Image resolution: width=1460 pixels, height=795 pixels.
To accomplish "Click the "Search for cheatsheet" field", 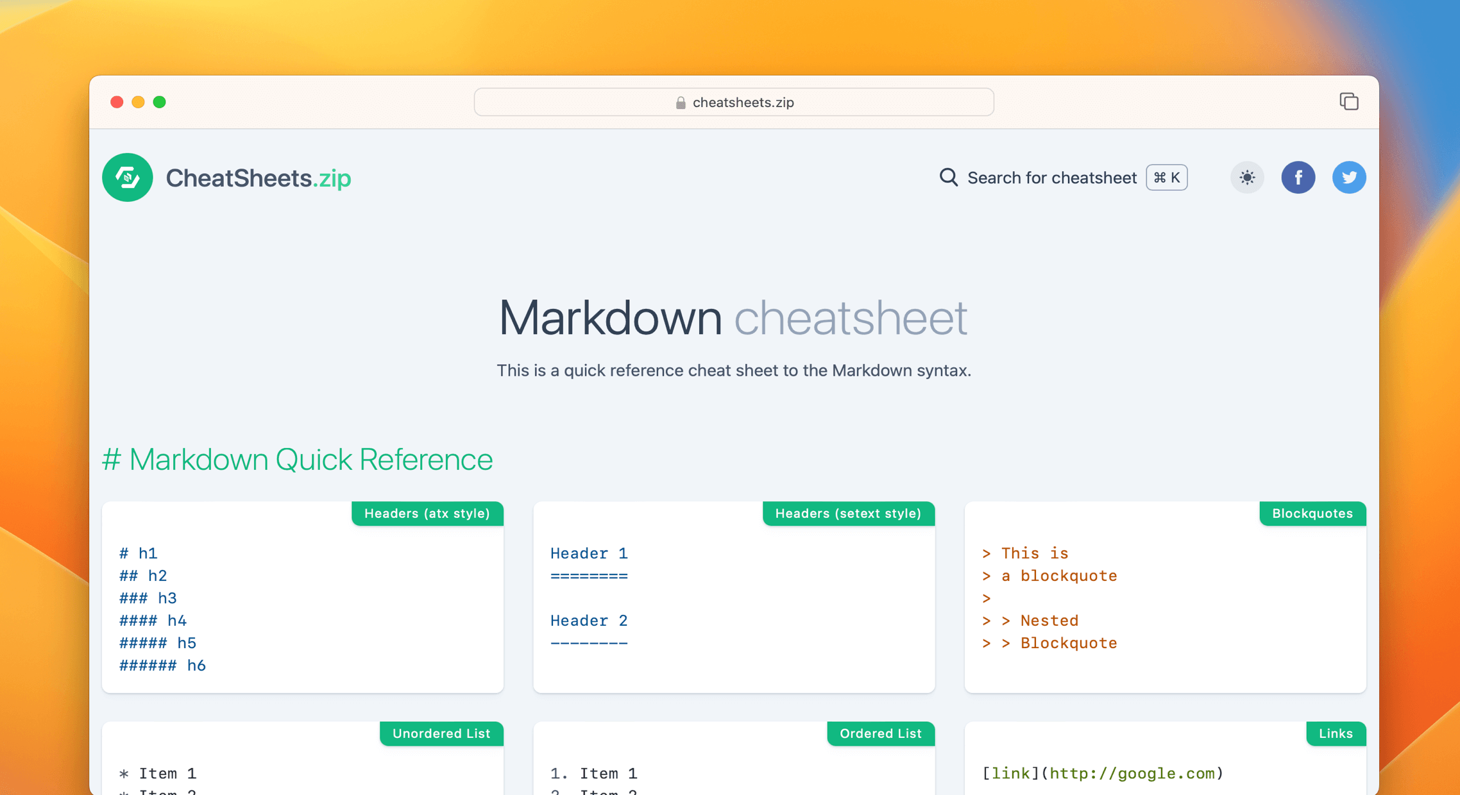I will pos(1051,178).
